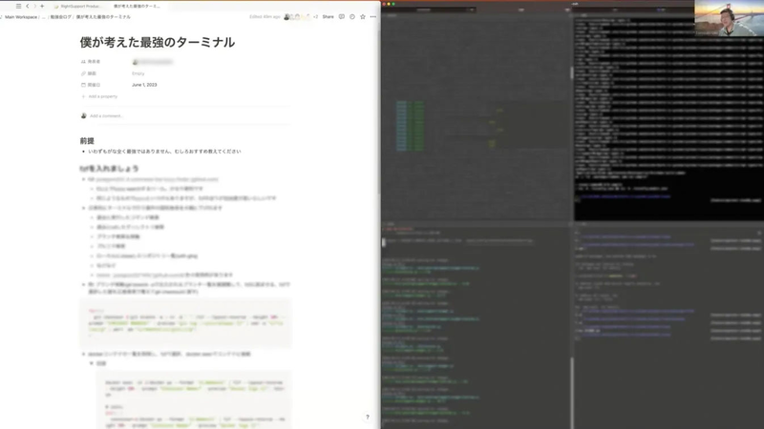Click the 発表者 property label
The width and height of the screenshot is (764, 429).
pos(94,62)
